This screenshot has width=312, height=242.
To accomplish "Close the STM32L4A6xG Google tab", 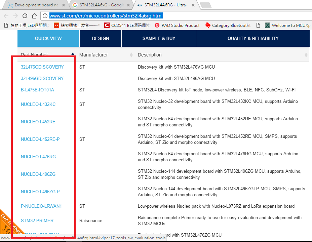I will click(x=128, y=5).
